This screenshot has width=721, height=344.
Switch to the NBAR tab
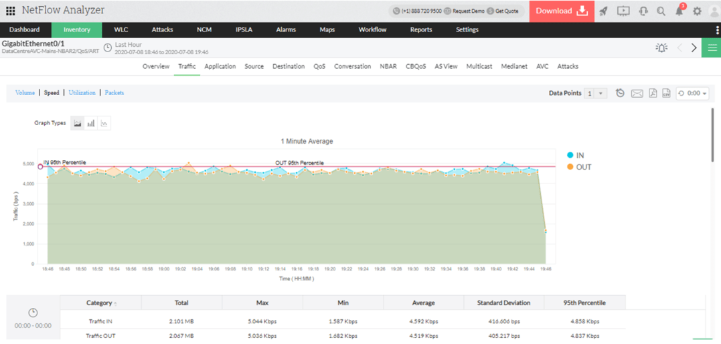click(x=388, y=66)
